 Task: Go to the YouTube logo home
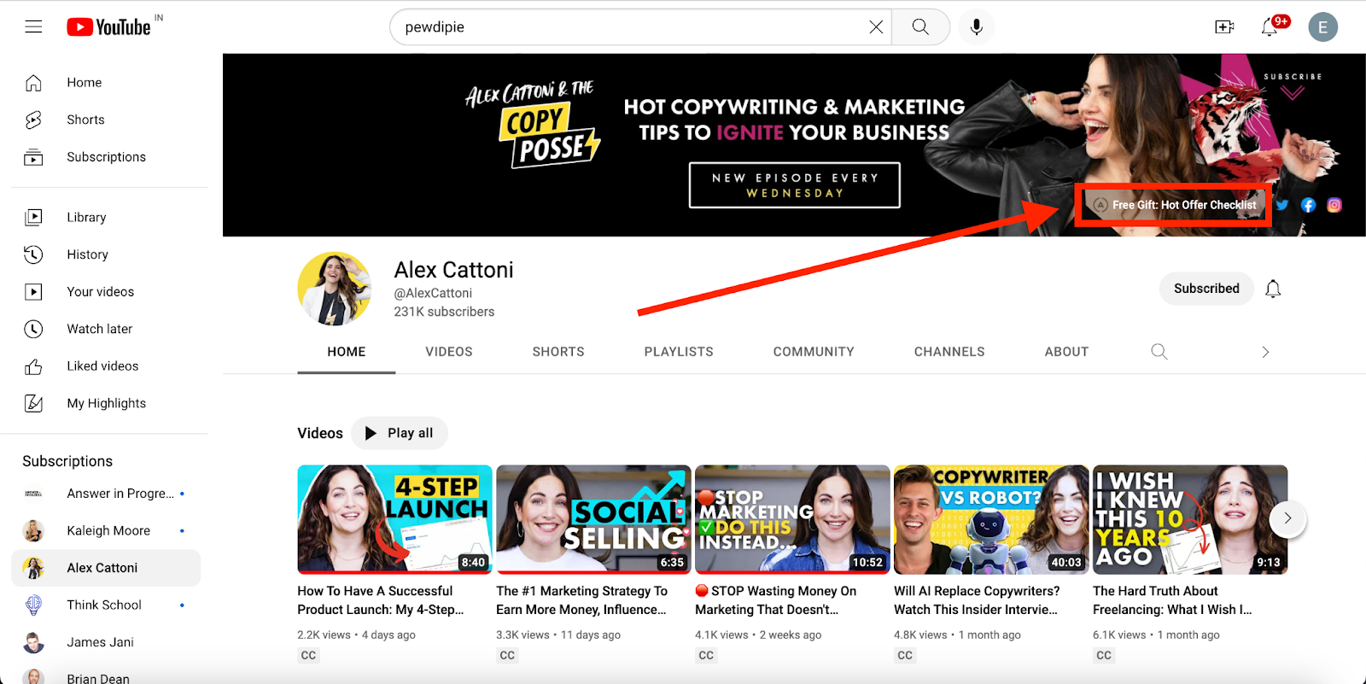(109, 27)
